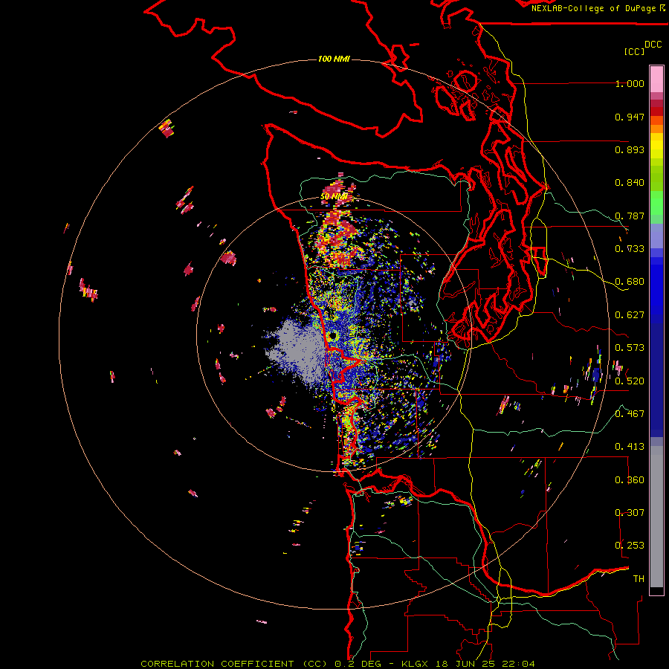669x669 pixels.
Task: Click the 0.413 legend value
Action: click(x=630, y=447)
